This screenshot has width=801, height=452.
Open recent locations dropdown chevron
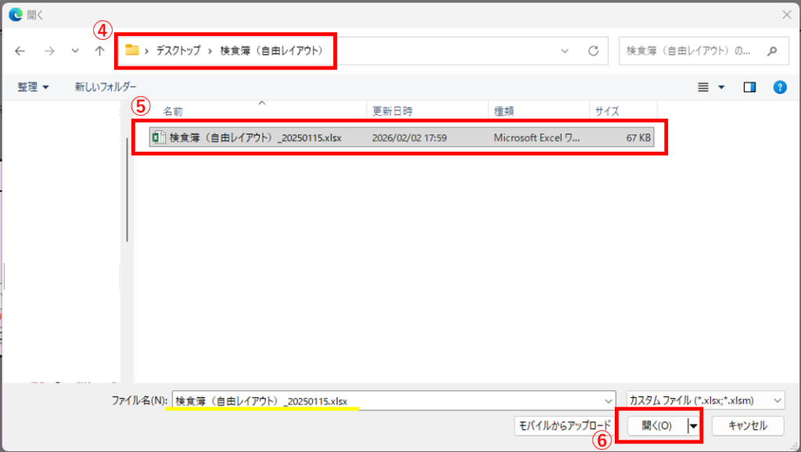[x=75, y=51]
